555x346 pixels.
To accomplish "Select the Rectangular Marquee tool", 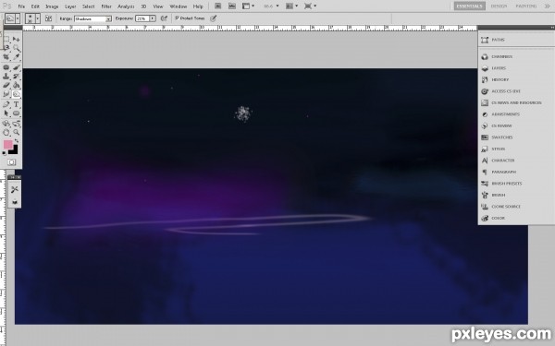I will [6, 39].
